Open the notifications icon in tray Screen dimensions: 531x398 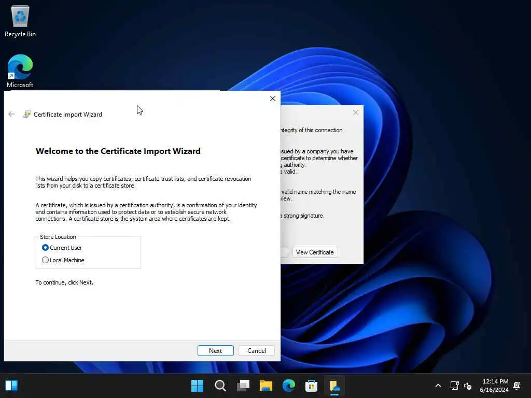click(x=517, y=386)
